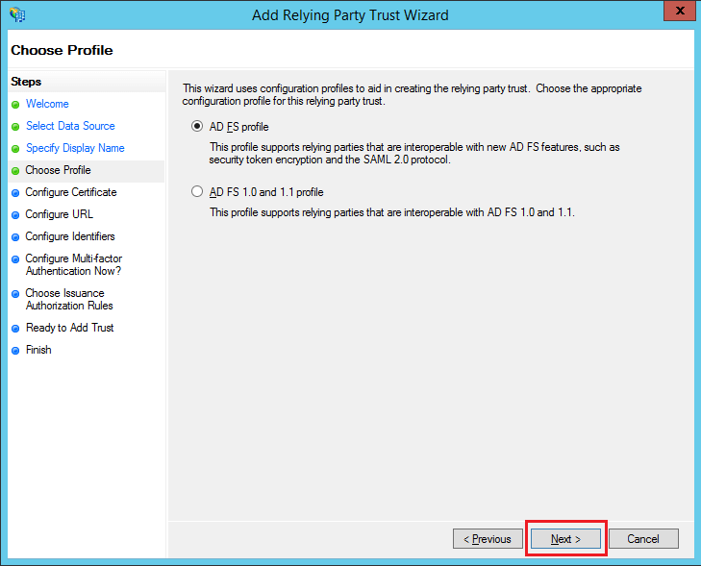
Task: Click the Finish step text
Action: click(38, 350)
